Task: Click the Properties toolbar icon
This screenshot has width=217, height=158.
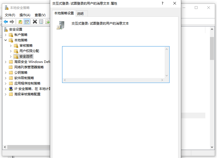Action: [x=41, y=22]
